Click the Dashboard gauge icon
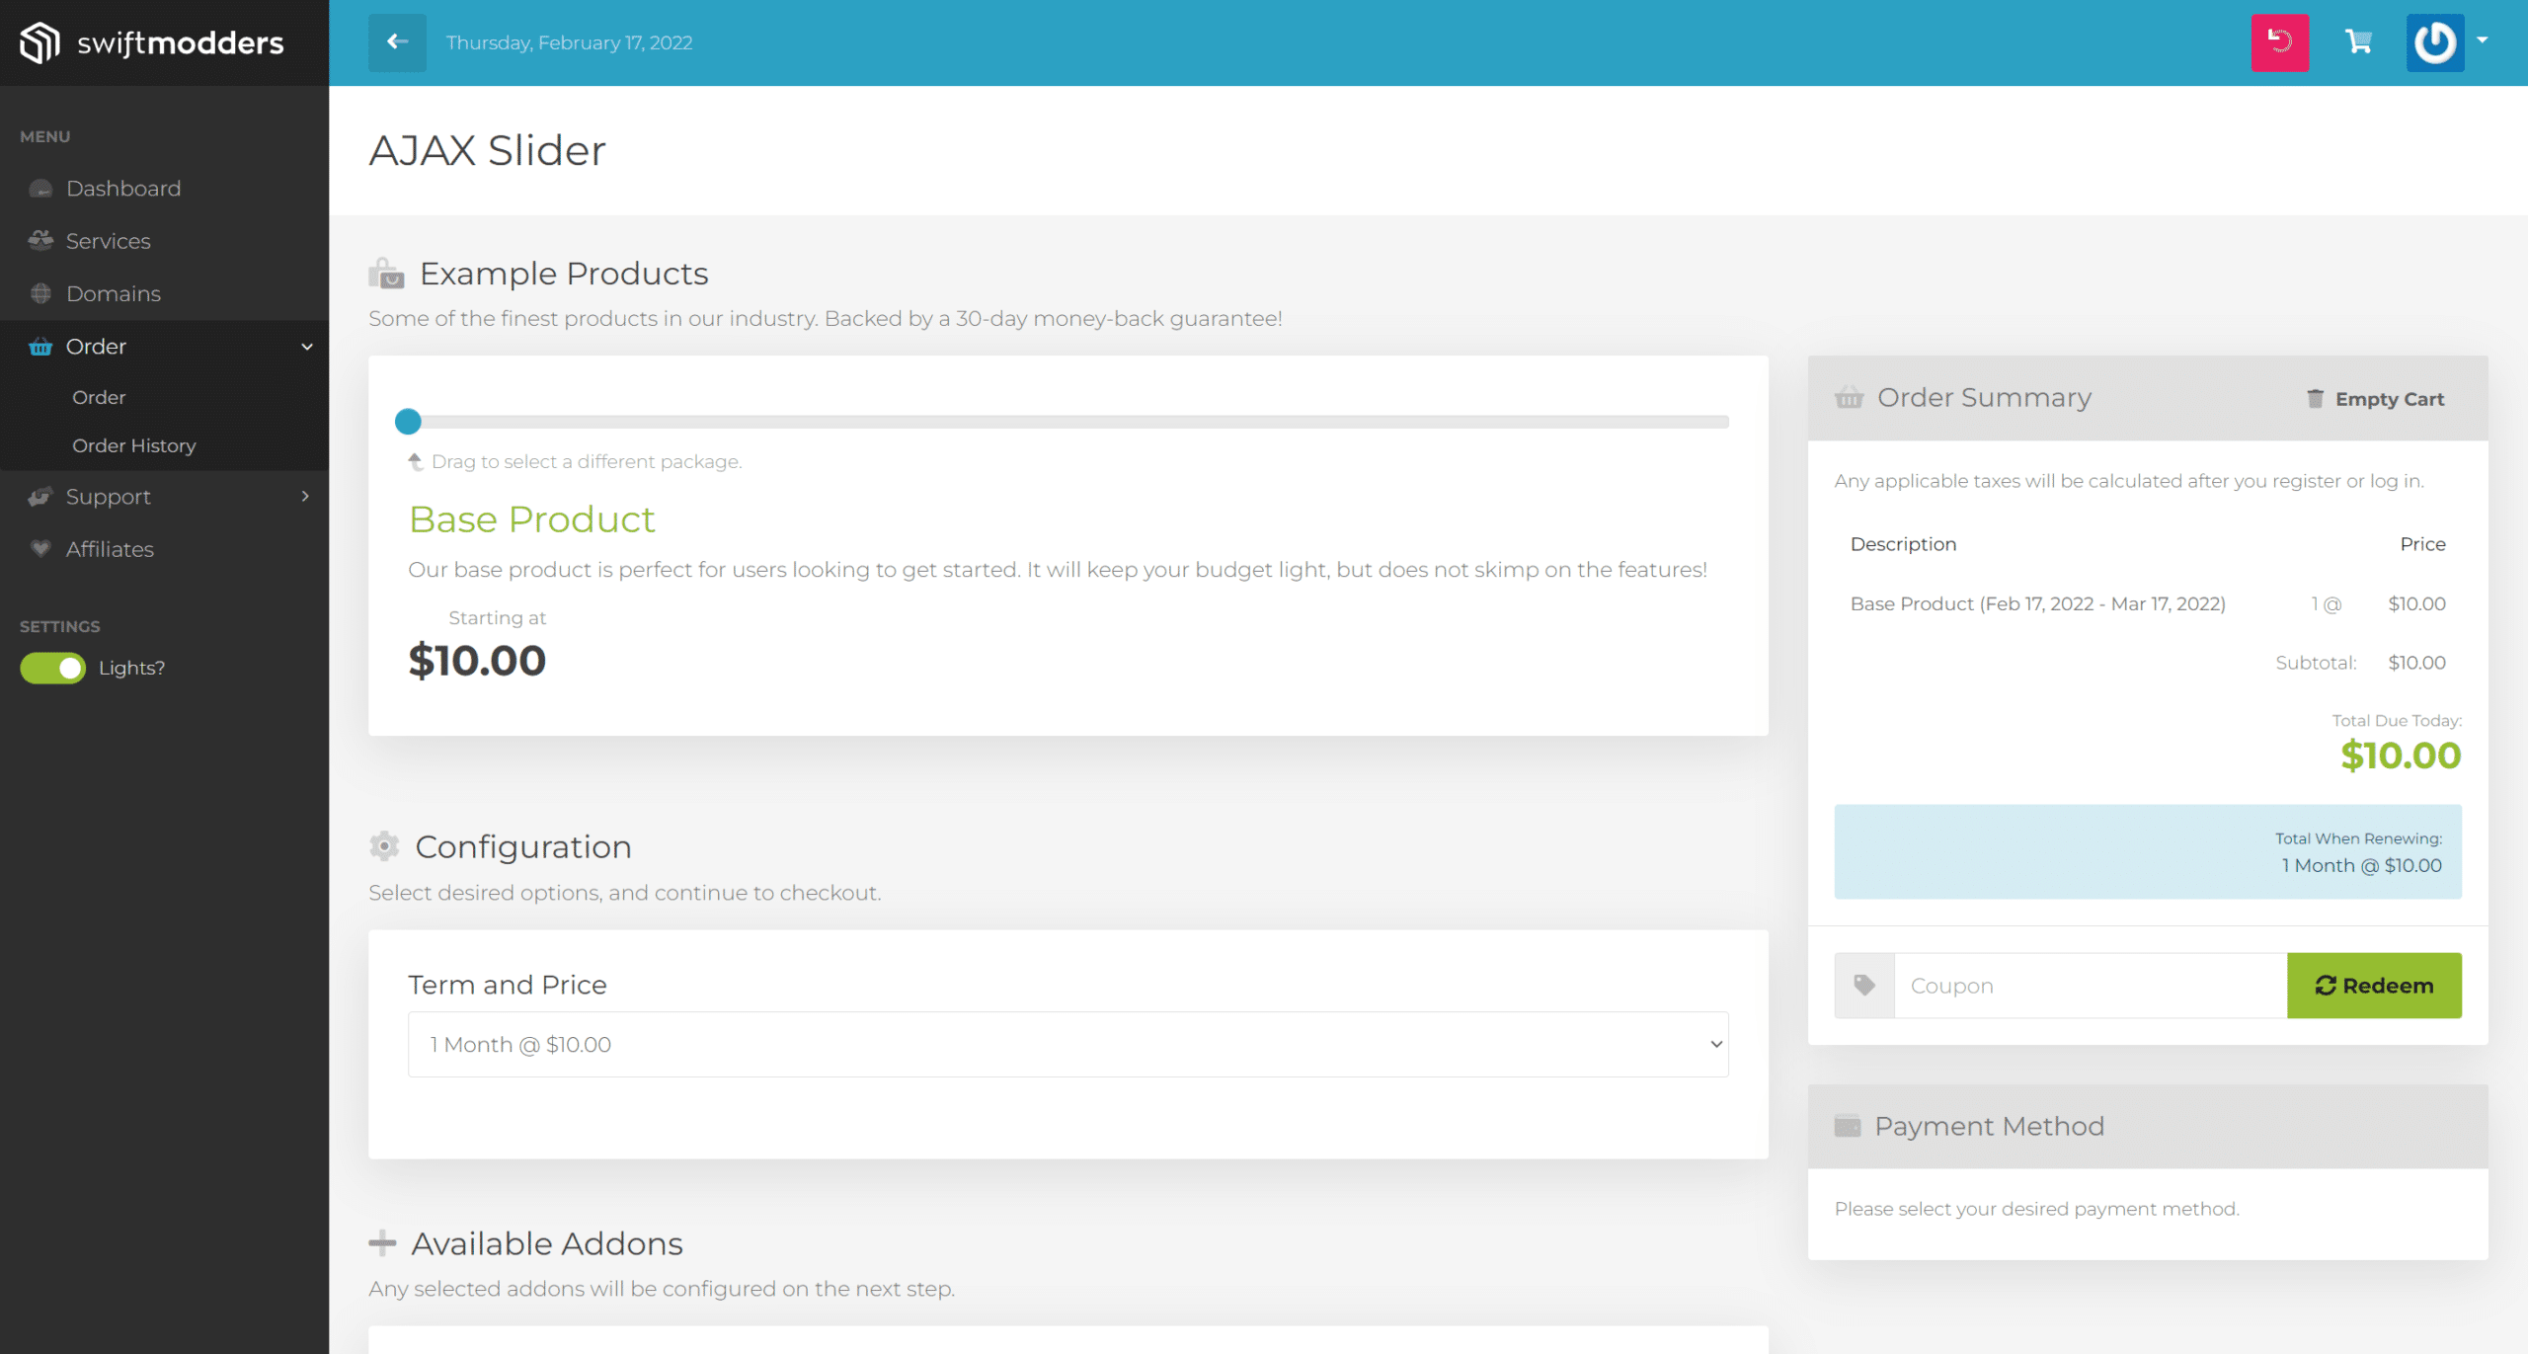2528x1354 pixels. (40, 189)
